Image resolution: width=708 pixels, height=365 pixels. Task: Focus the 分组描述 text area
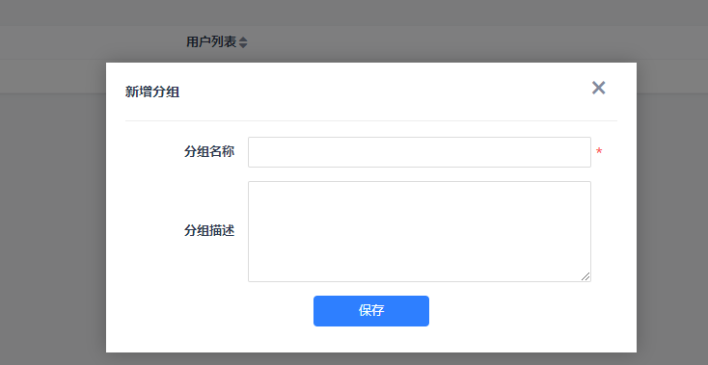point(420,232)
